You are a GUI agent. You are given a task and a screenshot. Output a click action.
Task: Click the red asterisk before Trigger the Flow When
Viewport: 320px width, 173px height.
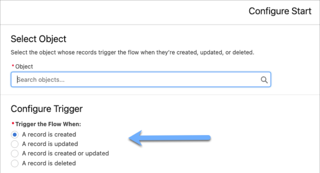point(12,124)
